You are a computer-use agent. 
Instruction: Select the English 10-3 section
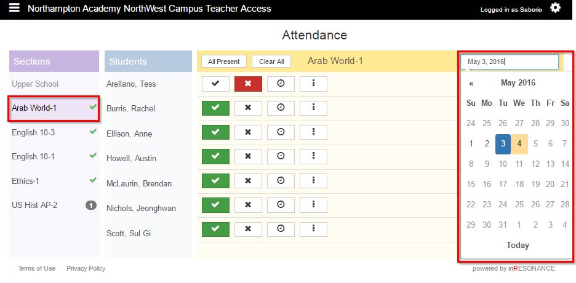(x=33, y=132)
